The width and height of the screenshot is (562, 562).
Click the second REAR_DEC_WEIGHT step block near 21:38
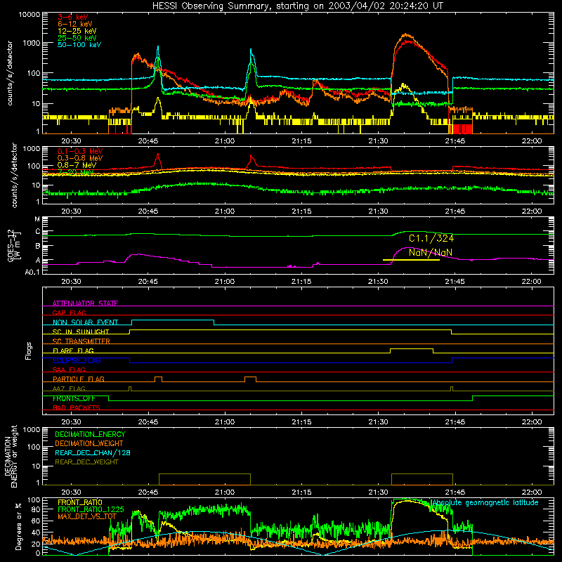coord(422,479)
